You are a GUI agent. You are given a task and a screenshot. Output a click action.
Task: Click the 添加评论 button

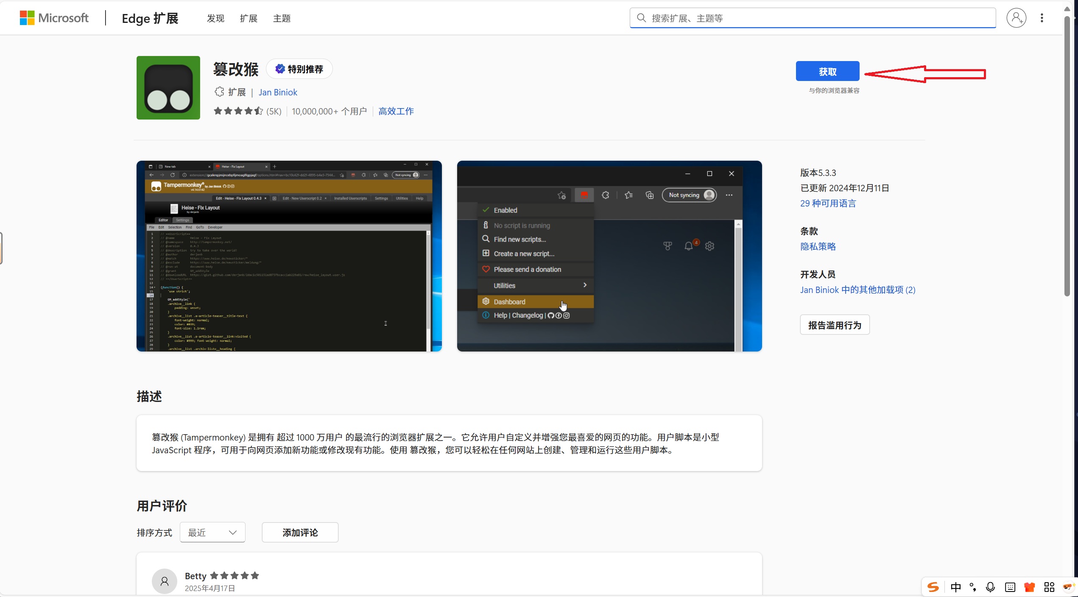300,532
